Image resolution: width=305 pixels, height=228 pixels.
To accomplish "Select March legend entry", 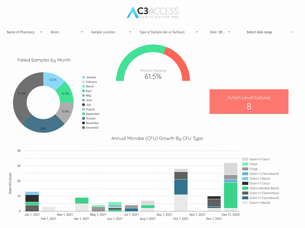I will click(x=88, y=86).
